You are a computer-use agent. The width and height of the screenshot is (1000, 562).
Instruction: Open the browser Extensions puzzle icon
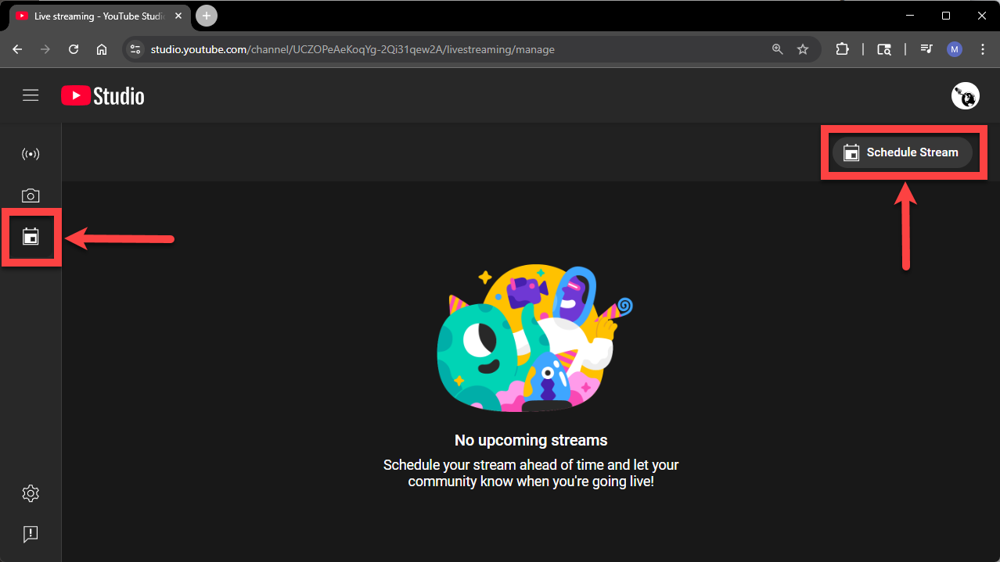point(842,49)
